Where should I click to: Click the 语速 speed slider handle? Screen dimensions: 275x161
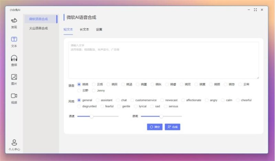coord(91,116)
